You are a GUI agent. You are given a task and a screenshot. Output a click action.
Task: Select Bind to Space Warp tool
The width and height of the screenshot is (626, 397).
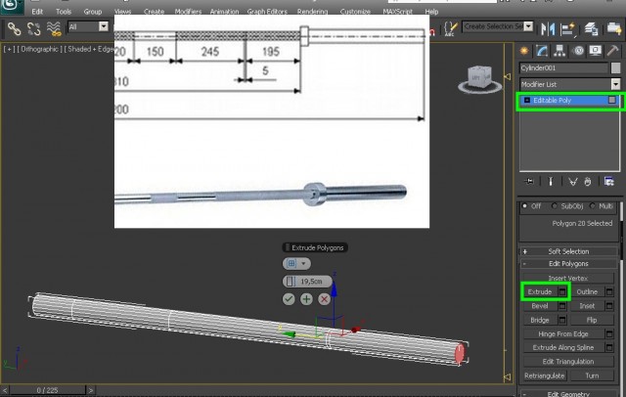click(54, 28)
